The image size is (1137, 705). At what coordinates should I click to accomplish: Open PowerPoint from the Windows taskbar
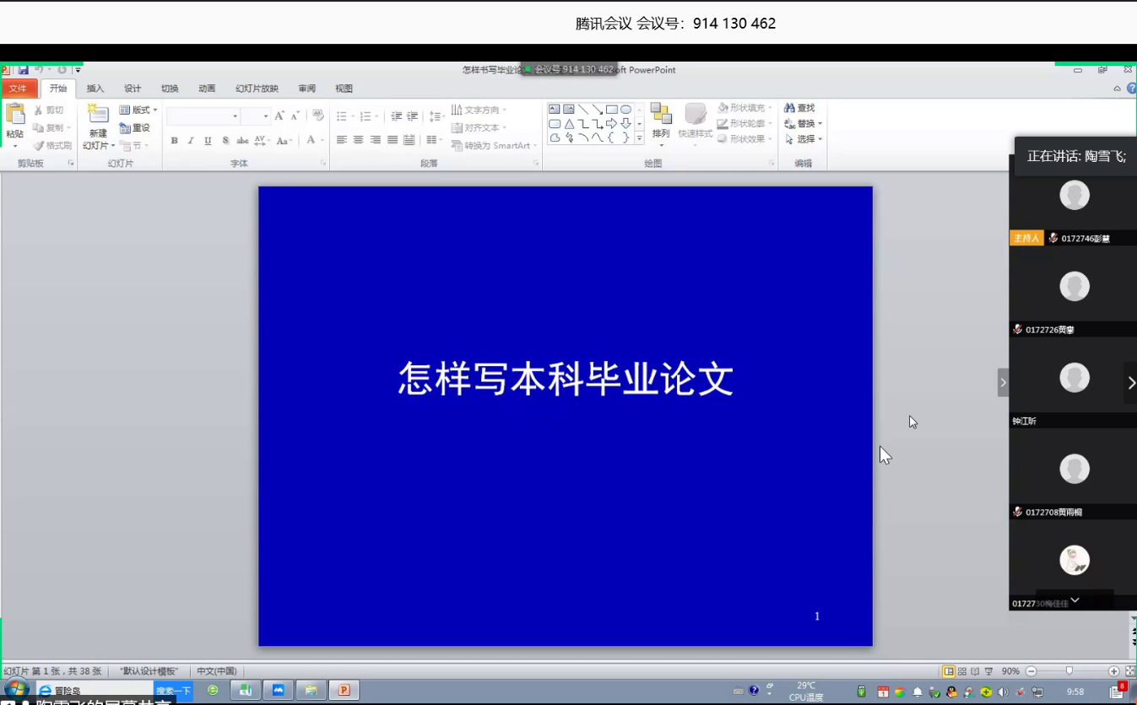pos(344,691)
